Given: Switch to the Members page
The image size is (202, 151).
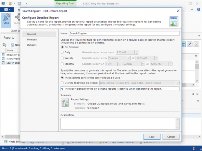Looking at the screenshot, I should click(x=39, y=40).
